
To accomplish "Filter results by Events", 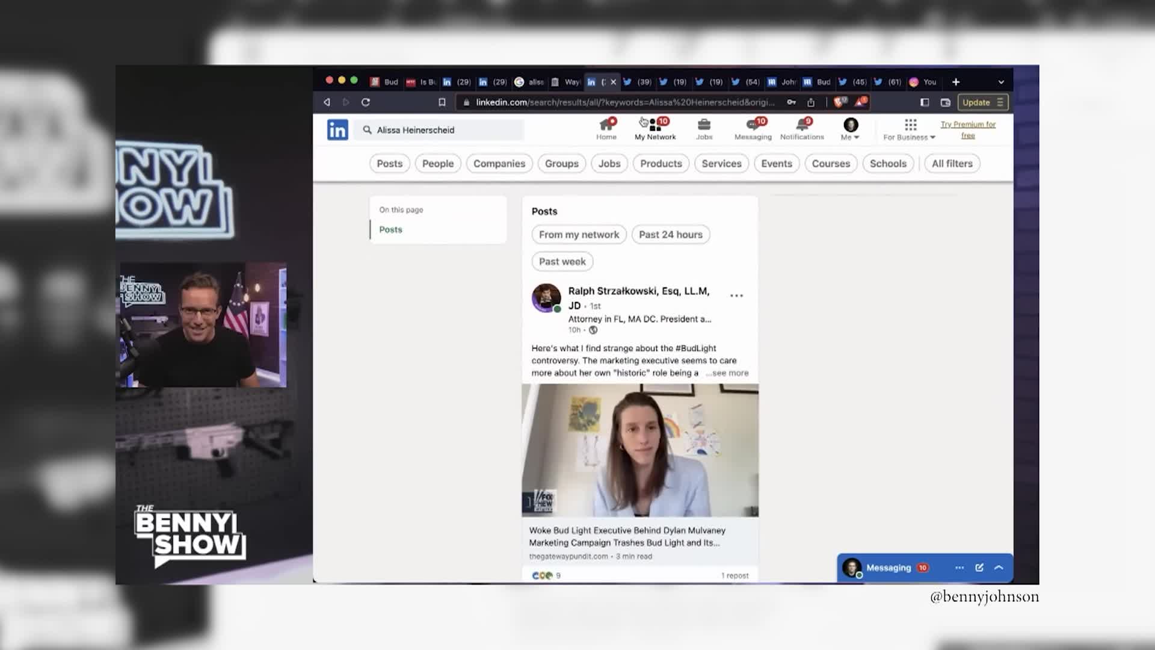I will tap(777, 164).
